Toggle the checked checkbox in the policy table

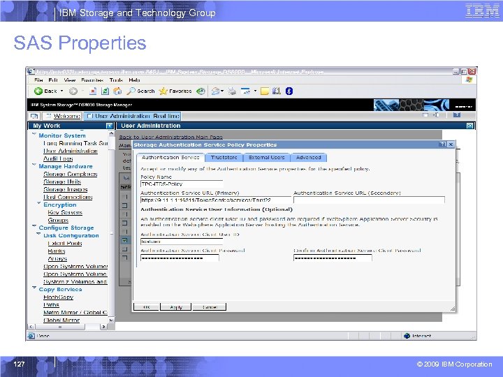click(124, 240)
